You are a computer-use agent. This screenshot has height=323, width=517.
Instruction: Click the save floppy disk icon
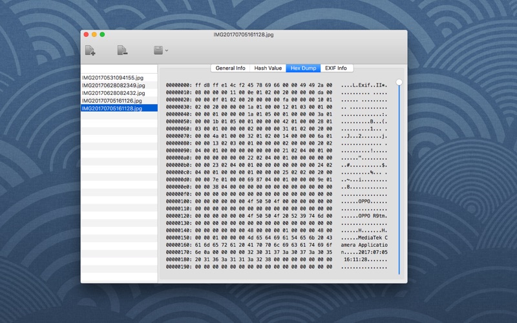tap(158, 50)
